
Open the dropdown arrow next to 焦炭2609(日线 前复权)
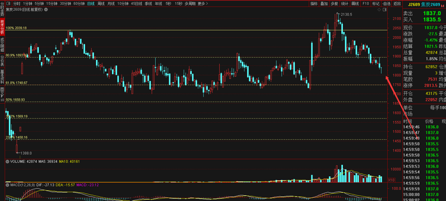pos(46,9)
